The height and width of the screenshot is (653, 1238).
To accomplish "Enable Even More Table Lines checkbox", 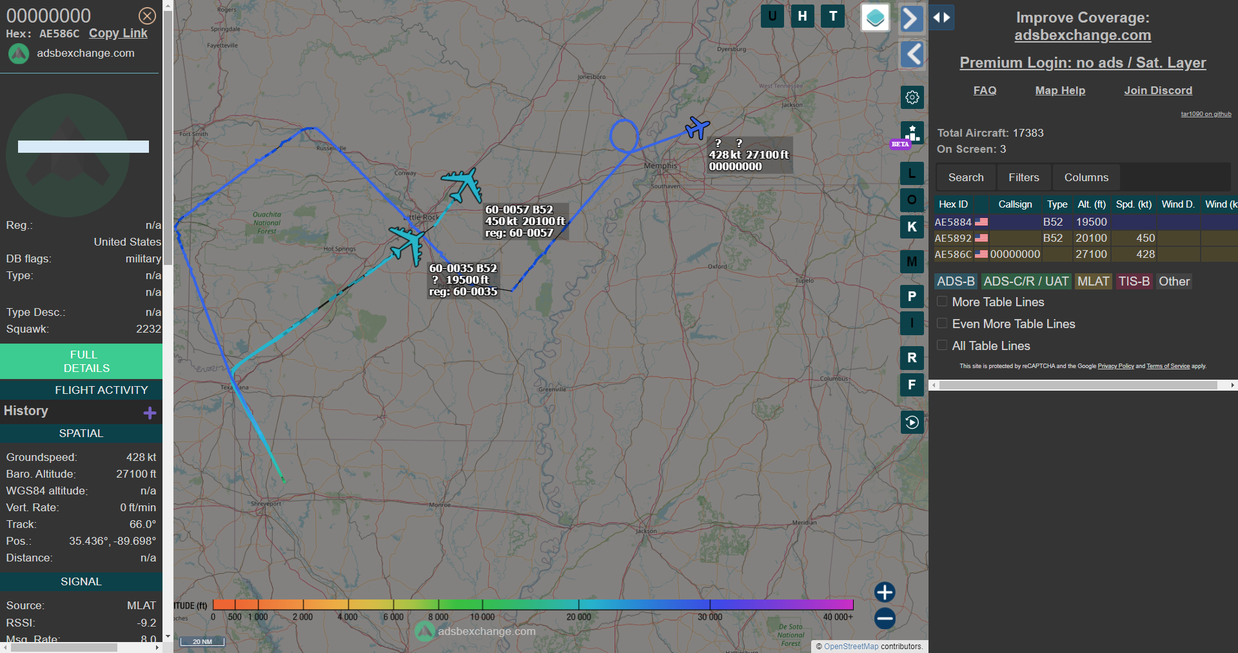I will coord(942,323).
